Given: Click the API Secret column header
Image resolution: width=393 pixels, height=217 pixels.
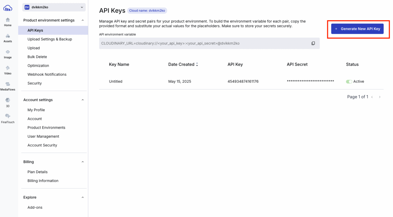Looking at the screenshot, I should pos(297,64).
